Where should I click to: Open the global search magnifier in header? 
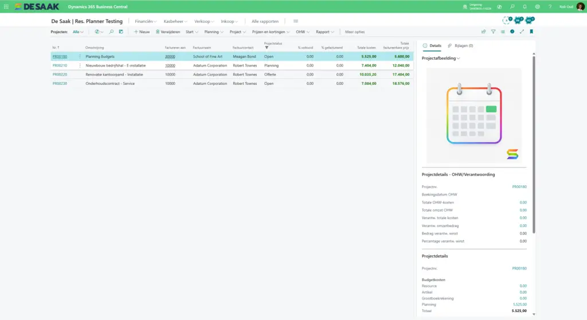512,6
